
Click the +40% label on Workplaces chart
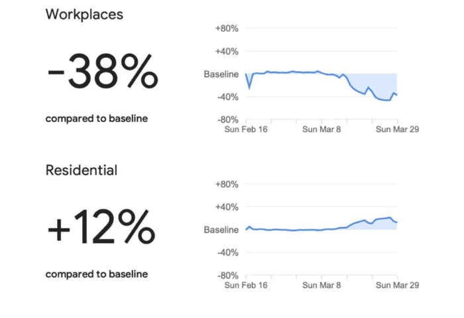(227, 51)
